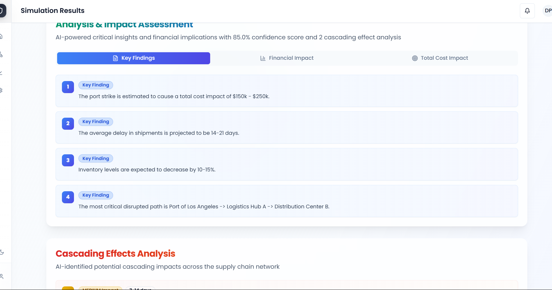
Task: Click Key Finding tag on disrupted path card
Action: pyautogui.click(x=96, y=195)
